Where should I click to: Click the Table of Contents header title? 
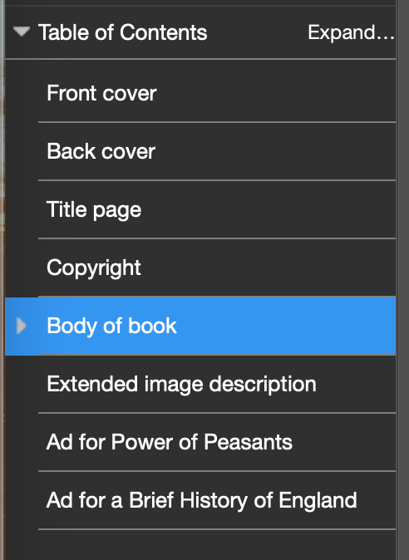click(122, 32)
